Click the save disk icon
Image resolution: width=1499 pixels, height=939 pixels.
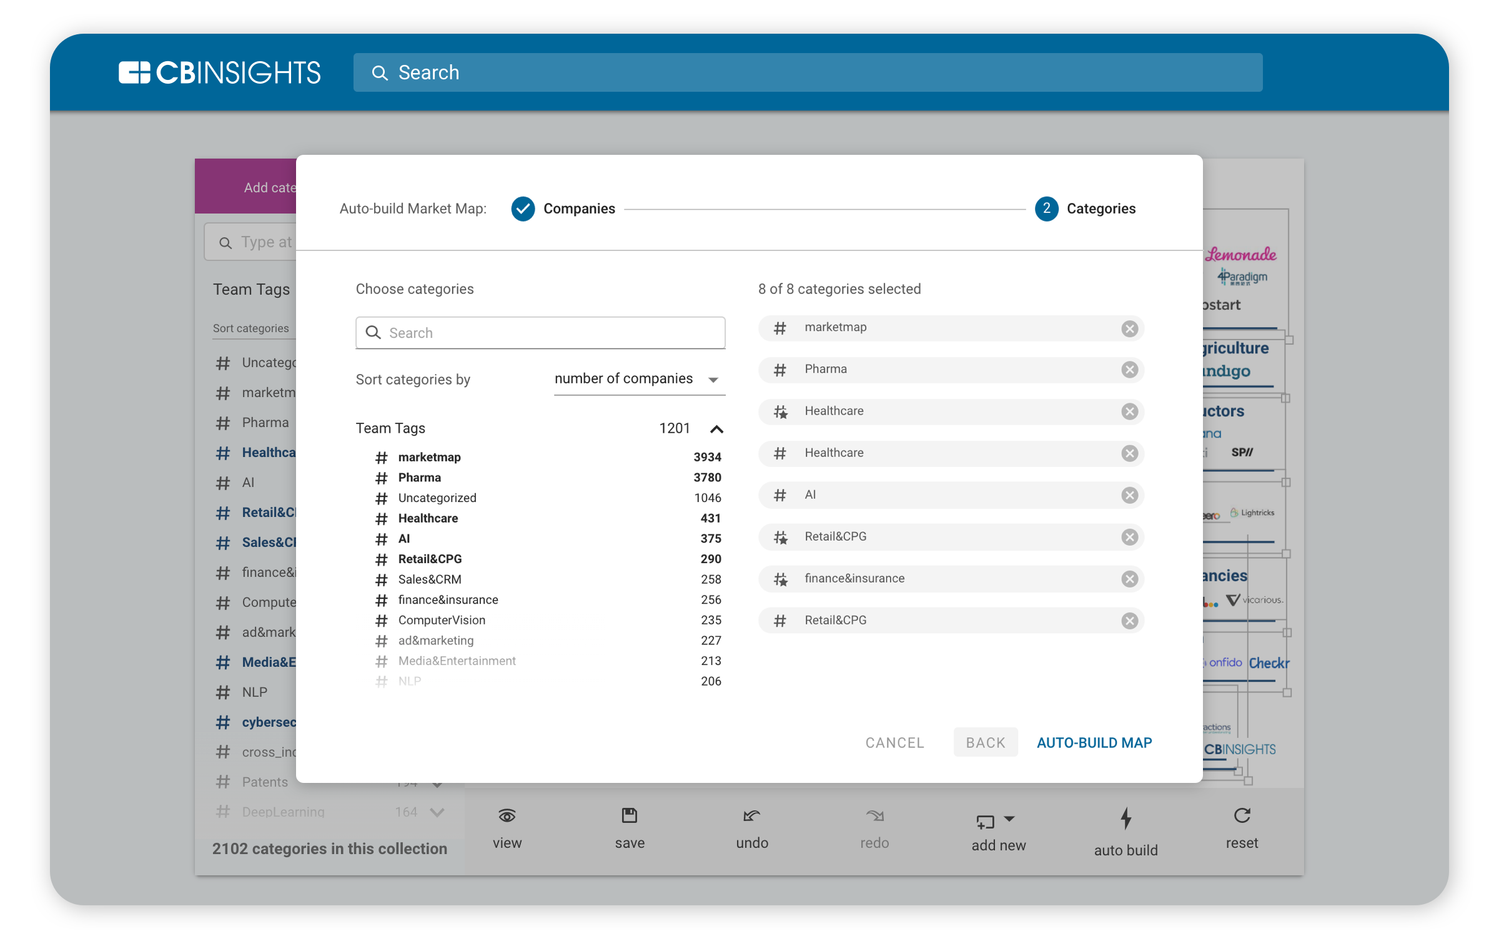(629, 815)
